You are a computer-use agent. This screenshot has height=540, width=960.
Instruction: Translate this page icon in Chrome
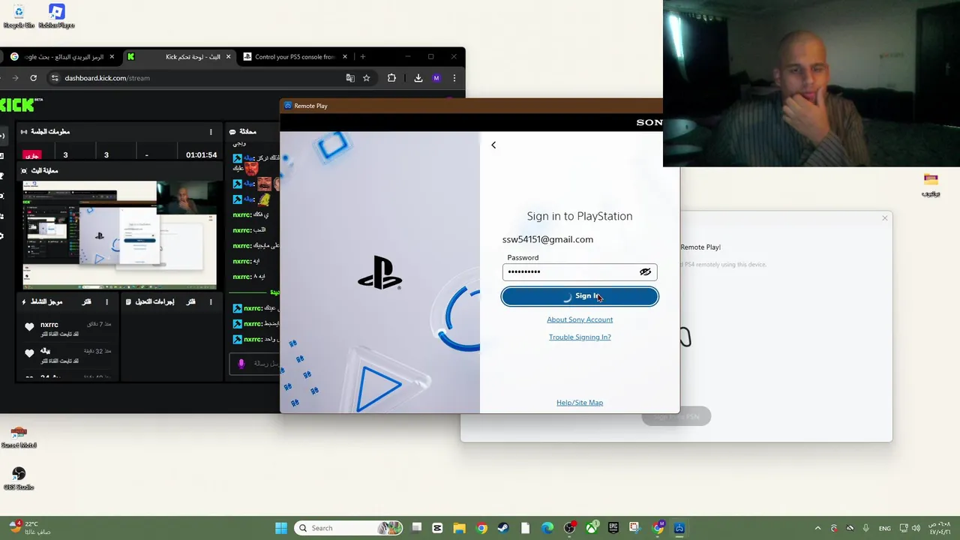(350, 78)
